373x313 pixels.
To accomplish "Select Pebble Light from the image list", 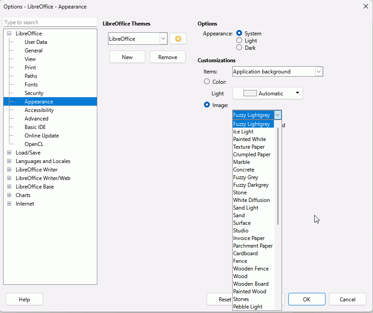I will coord(253,307).
